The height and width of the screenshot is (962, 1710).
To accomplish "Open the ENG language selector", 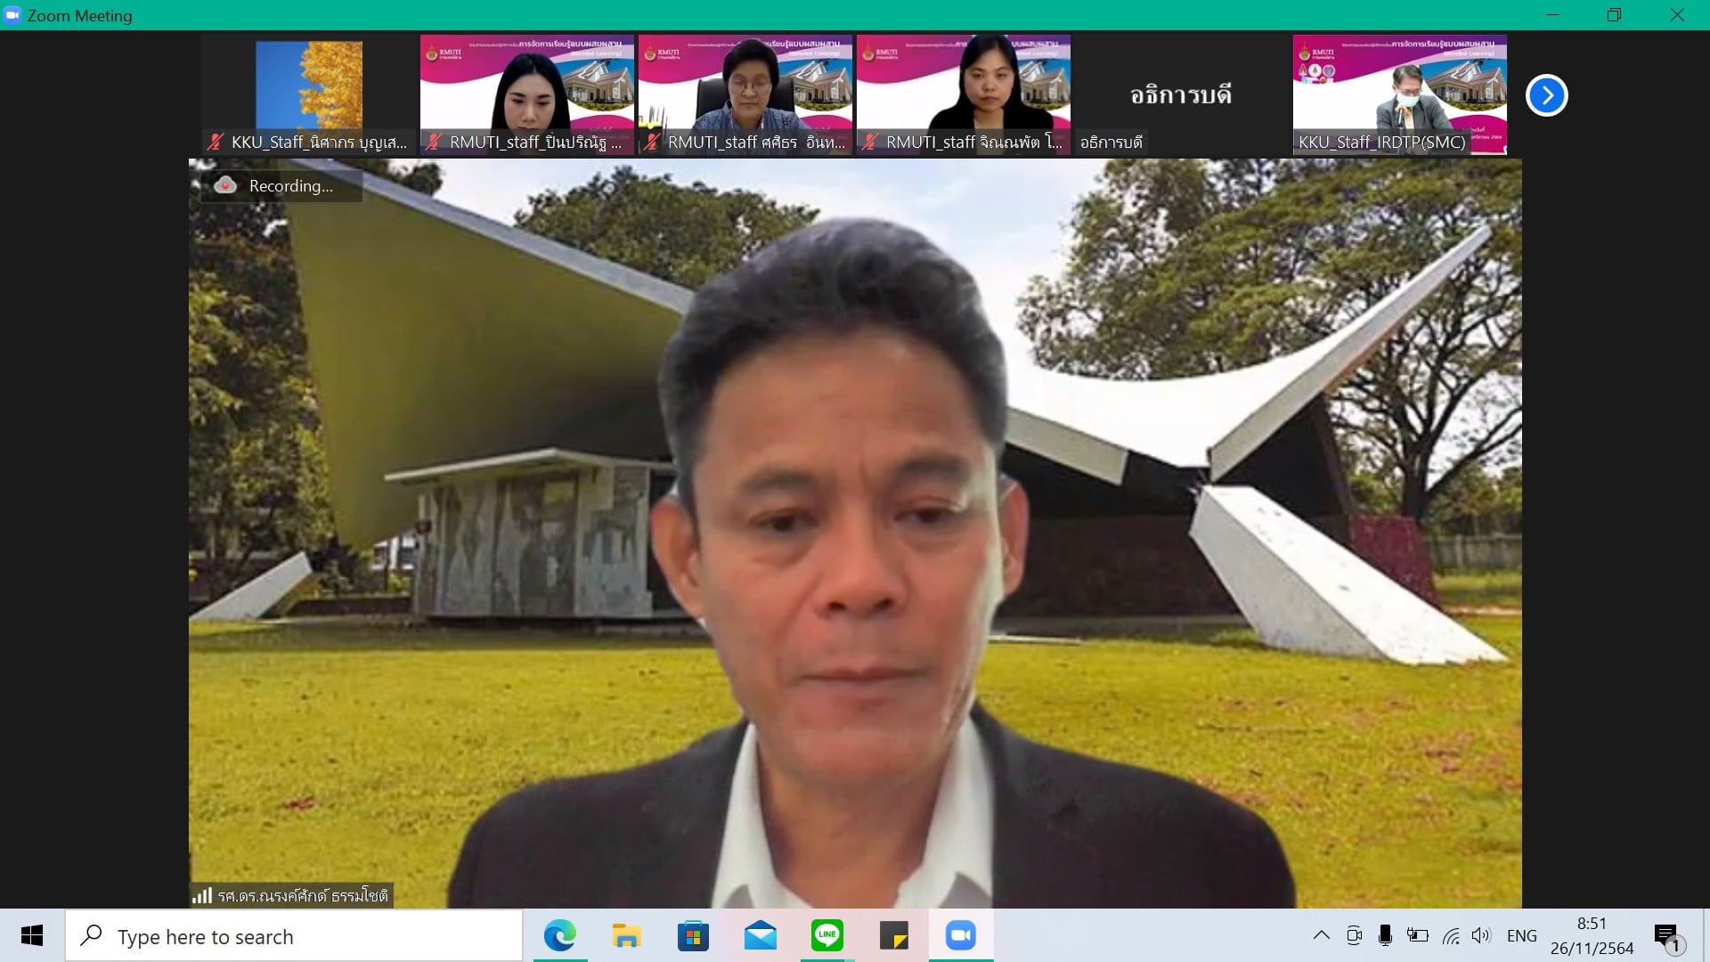I will tap(1521, 935).
